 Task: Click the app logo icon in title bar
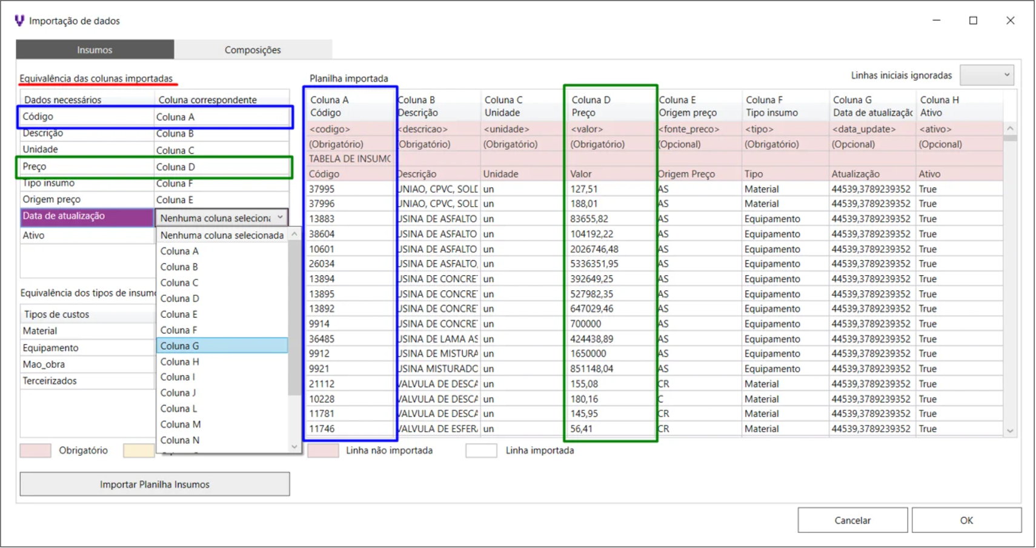[x=19, y=21]
